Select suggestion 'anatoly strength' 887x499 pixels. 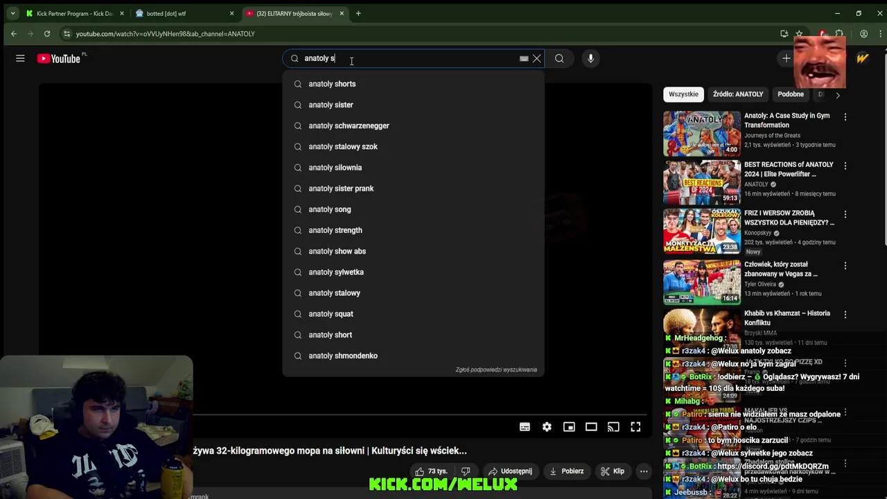point(413,230)
